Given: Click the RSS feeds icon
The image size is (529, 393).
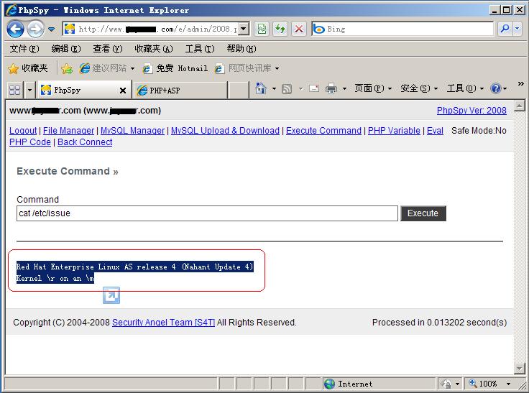Looking at the screenshot, I should pyautogui.click(x=287, y=88).
